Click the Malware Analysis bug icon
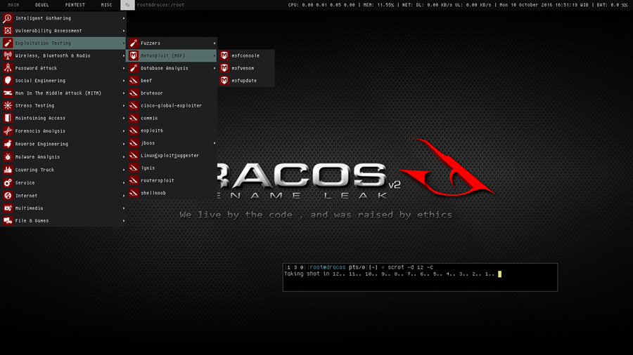This screenshot has height=355, width=633. (x=8, y=157)
